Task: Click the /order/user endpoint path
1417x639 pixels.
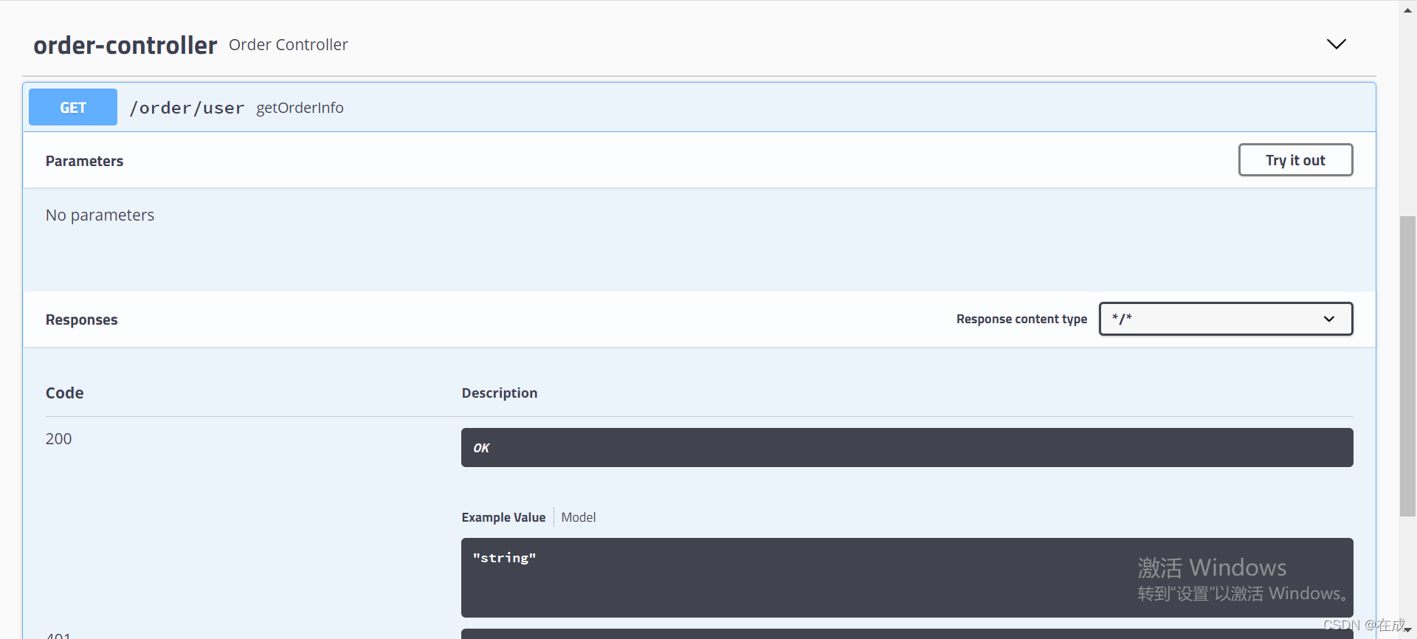Action: (187, 108)
